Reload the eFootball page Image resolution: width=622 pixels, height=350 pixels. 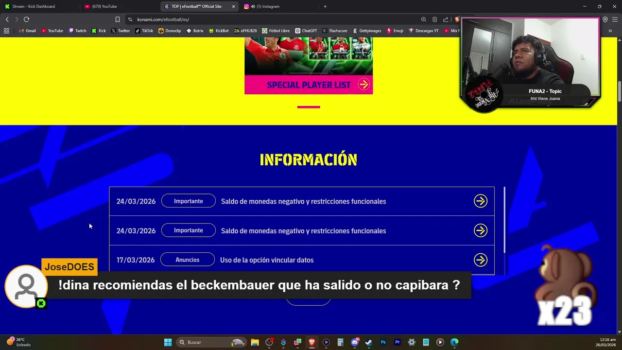pyautogui.click(x=26, y=19)
